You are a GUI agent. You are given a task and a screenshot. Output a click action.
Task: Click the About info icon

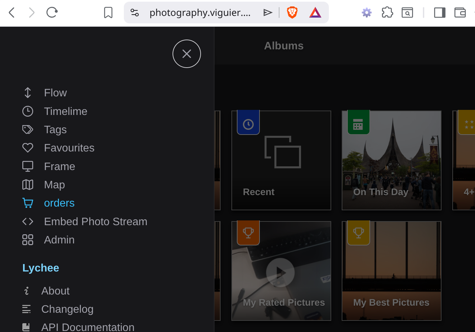pyautogui.click(x=26, y=291)
